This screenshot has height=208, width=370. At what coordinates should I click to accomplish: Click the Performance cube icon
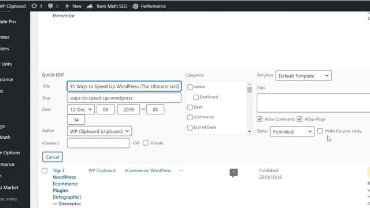(135, 6)
